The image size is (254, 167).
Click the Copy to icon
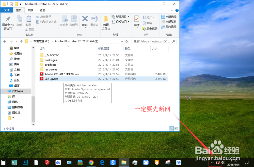coord(74,19)
